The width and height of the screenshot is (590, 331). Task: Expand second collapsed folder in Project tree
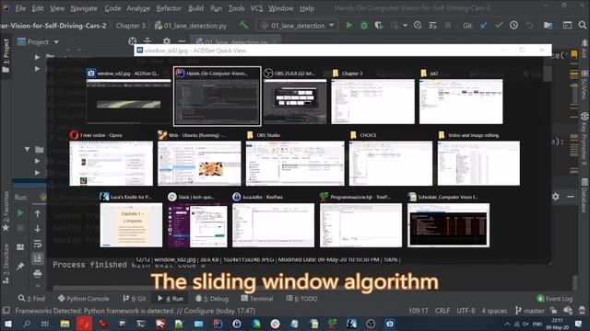click(37, 69)
